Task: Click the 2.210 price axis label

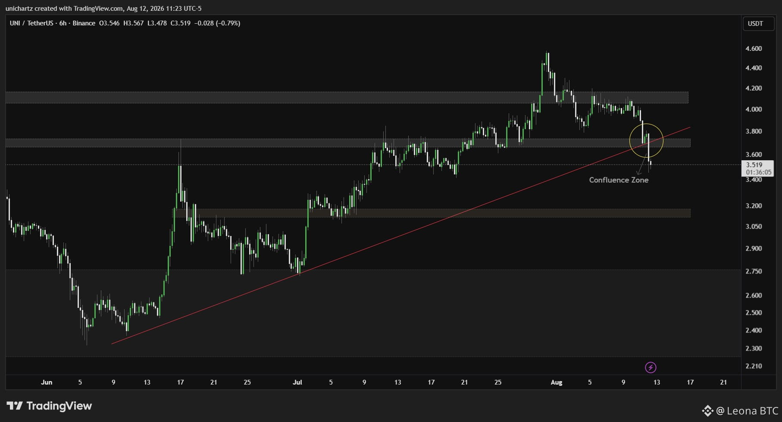Action: pos(754,366)
